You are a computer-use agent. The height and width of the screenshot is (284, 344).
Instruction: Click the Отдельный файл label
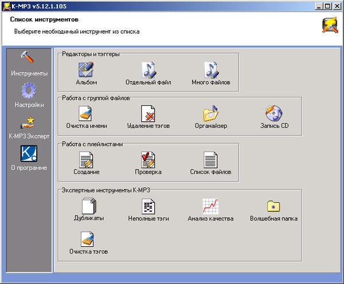(x=148, y=82)
